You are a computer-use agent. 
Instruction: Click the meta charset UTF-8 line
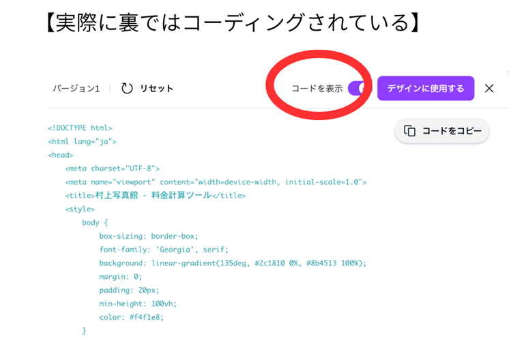[113, 168]
